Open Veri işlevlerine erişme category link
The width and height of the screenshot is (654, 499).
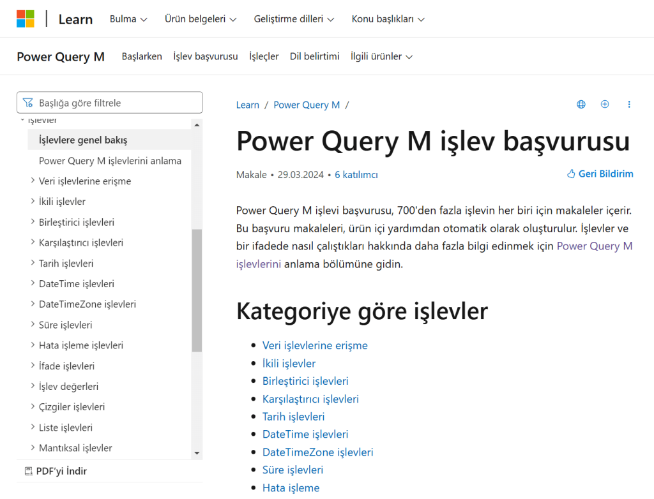pos(315,345)
